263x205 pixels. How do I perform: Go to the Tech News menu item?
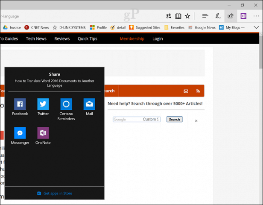click(36, 39)
